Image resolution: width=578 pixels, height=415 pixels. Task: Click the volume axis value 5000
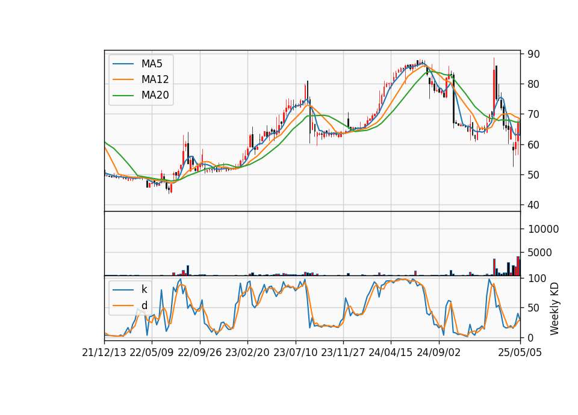click(x=540, y=253)
